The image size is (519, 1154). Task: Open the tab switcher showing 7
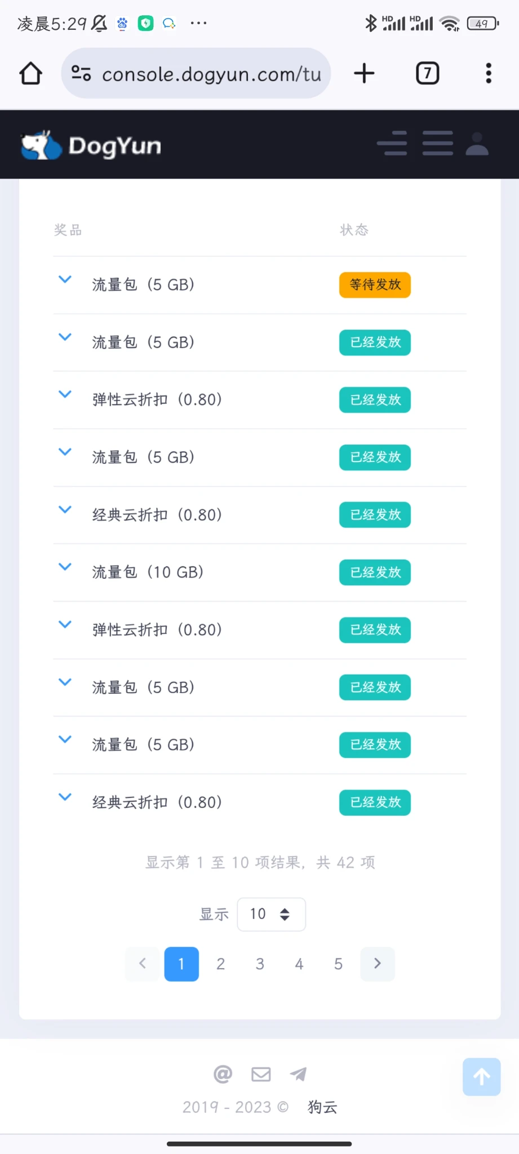click(x=427, y=73)
